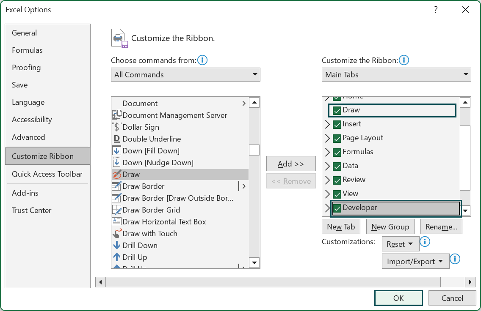
Task: Uncheck the Developer tab checkbox
Action: 337,208
